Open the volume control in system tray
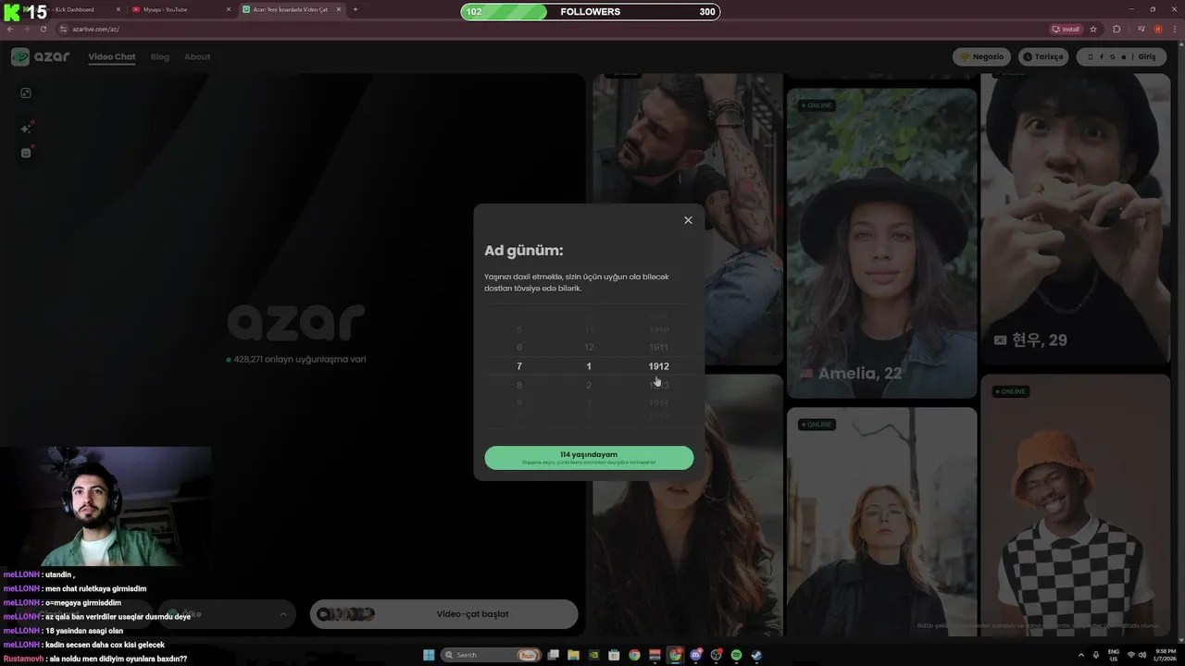Image resolution: width=1185 pixels, height=666 pixels. click(1142, 655)
